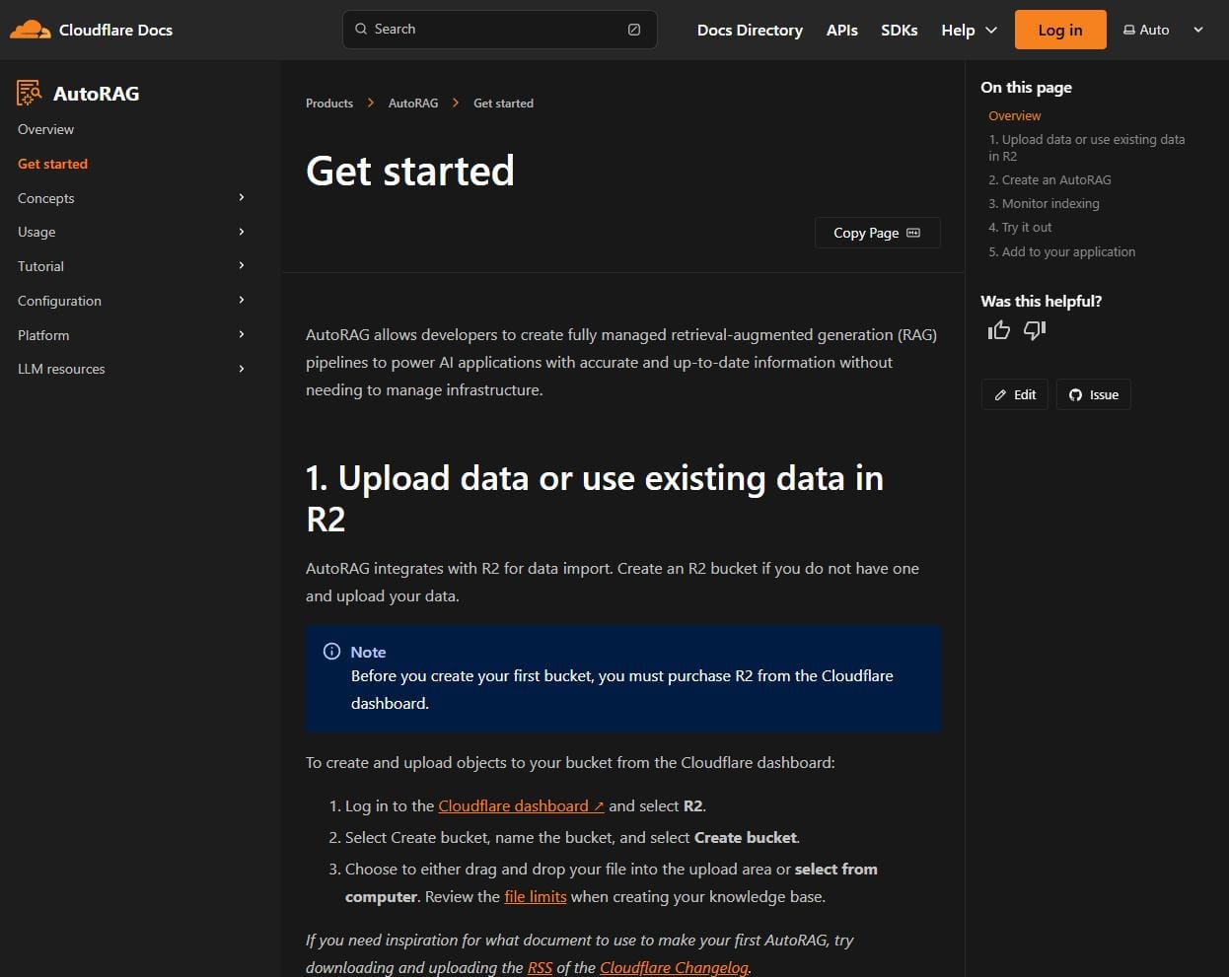Open the Help menu in the navigation
This screenshot has height=977, width=1229.
pyautogui.click(x=969, y=30)
